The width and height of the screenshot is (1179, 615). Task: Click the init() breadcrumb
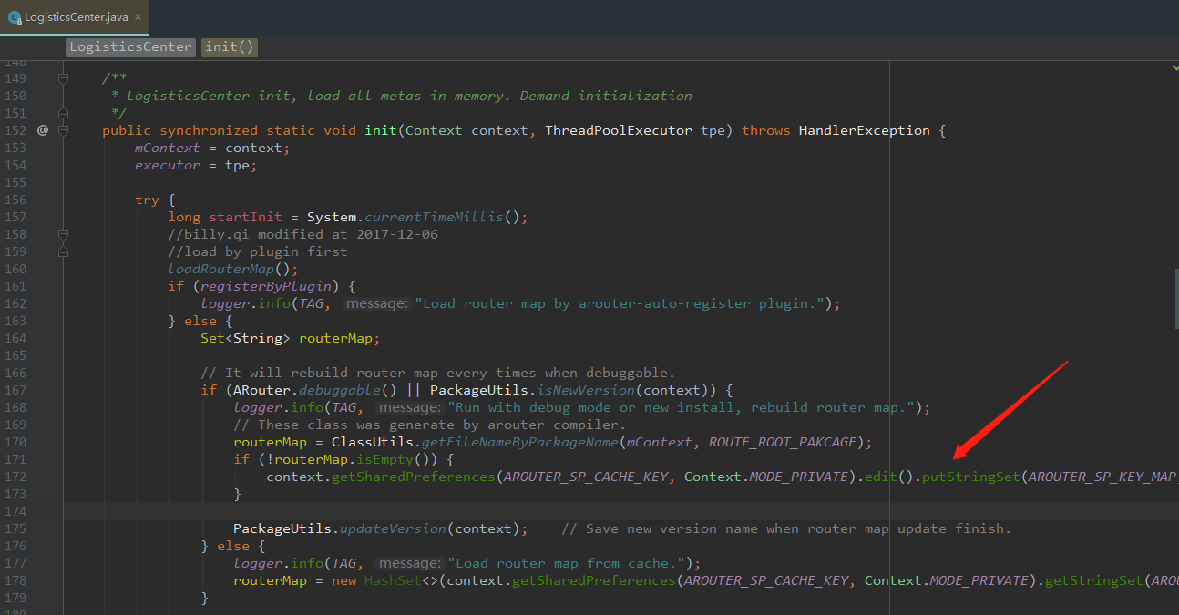(x=230, y=47)
